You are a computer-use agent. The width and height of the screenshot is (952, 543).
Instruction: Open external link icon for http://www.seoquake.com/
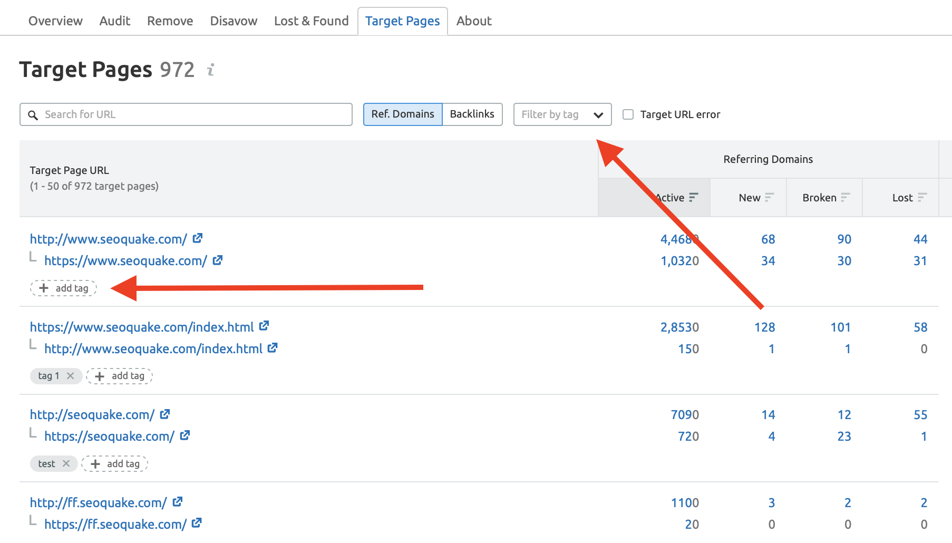[x=198, y=238]
